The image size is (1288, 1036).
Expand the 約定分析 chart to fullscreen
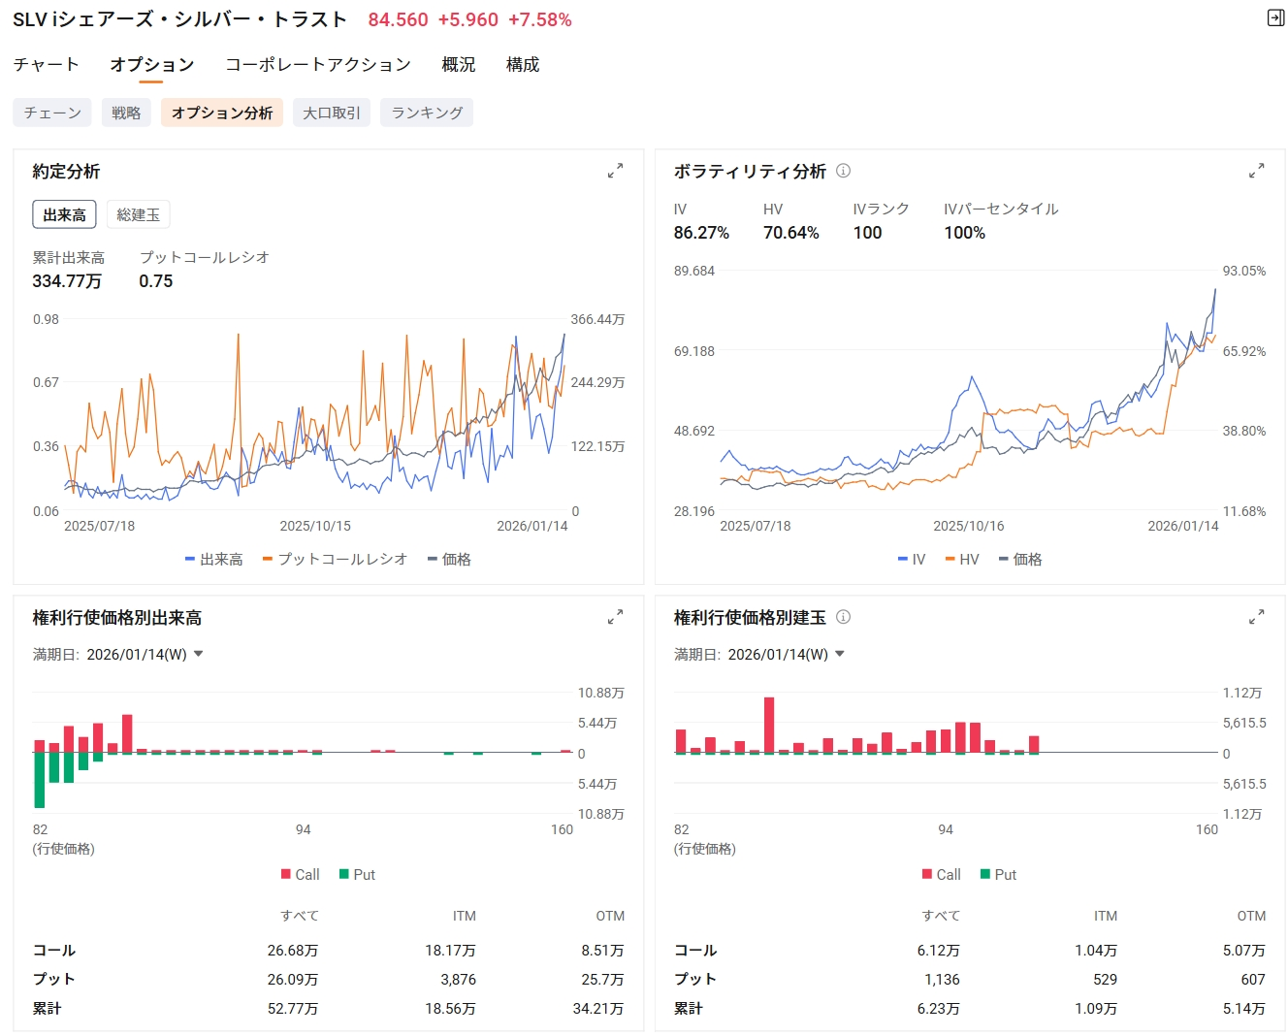click(615, 172)
